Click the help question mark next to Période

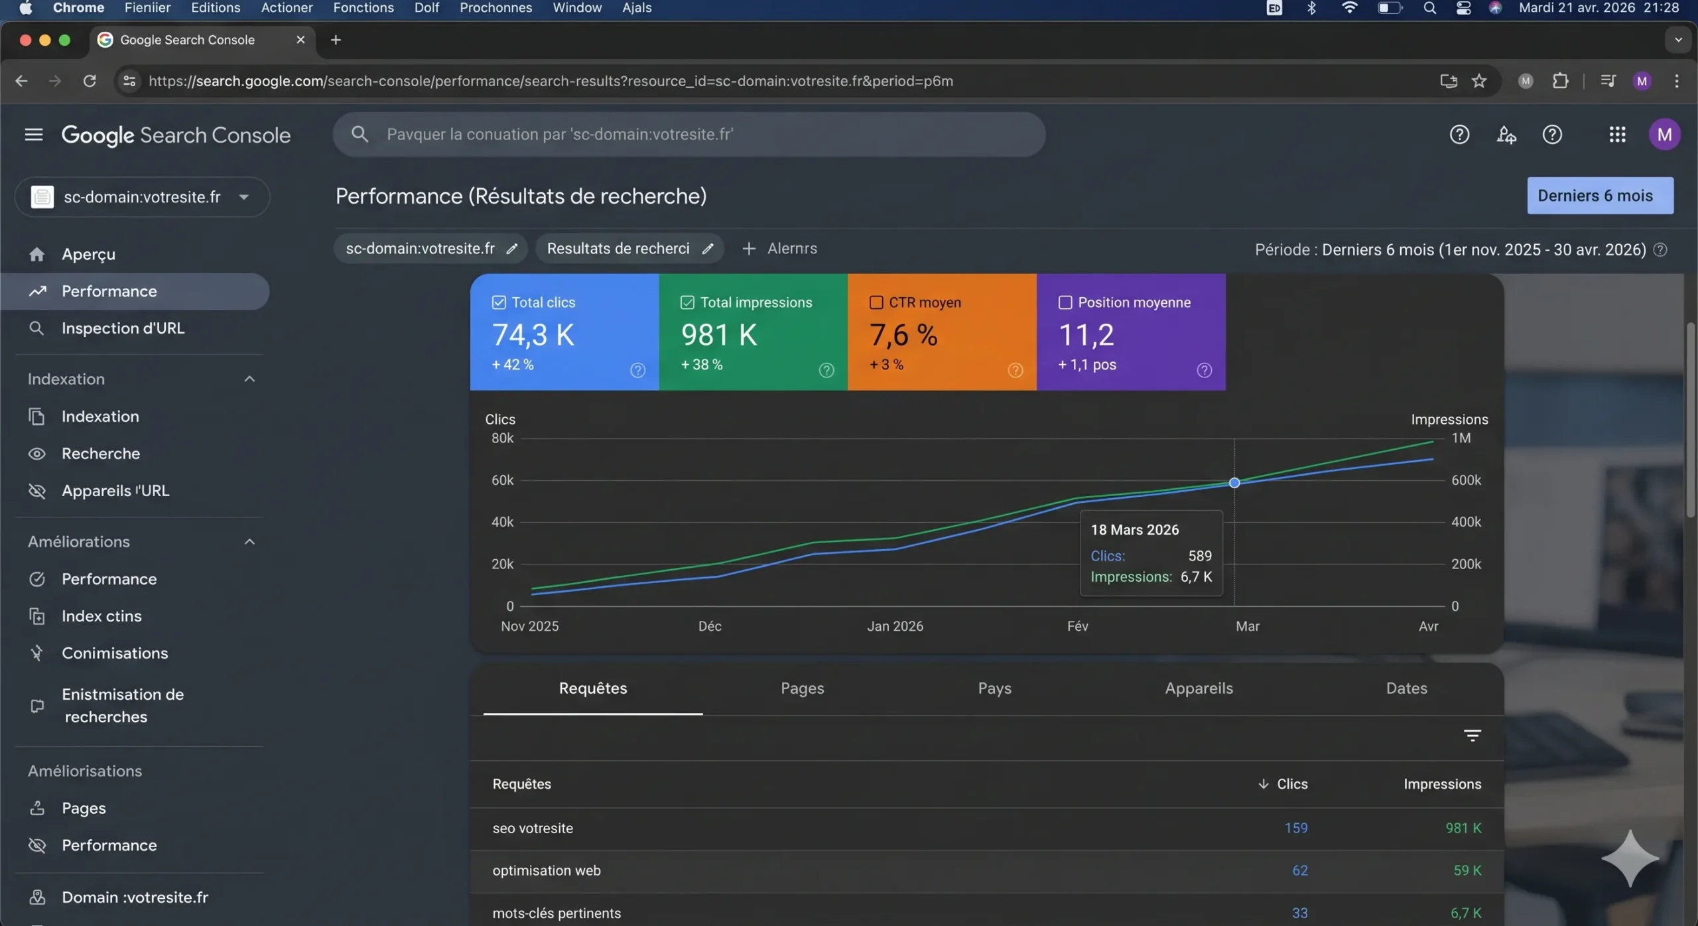pos(1662,249)
